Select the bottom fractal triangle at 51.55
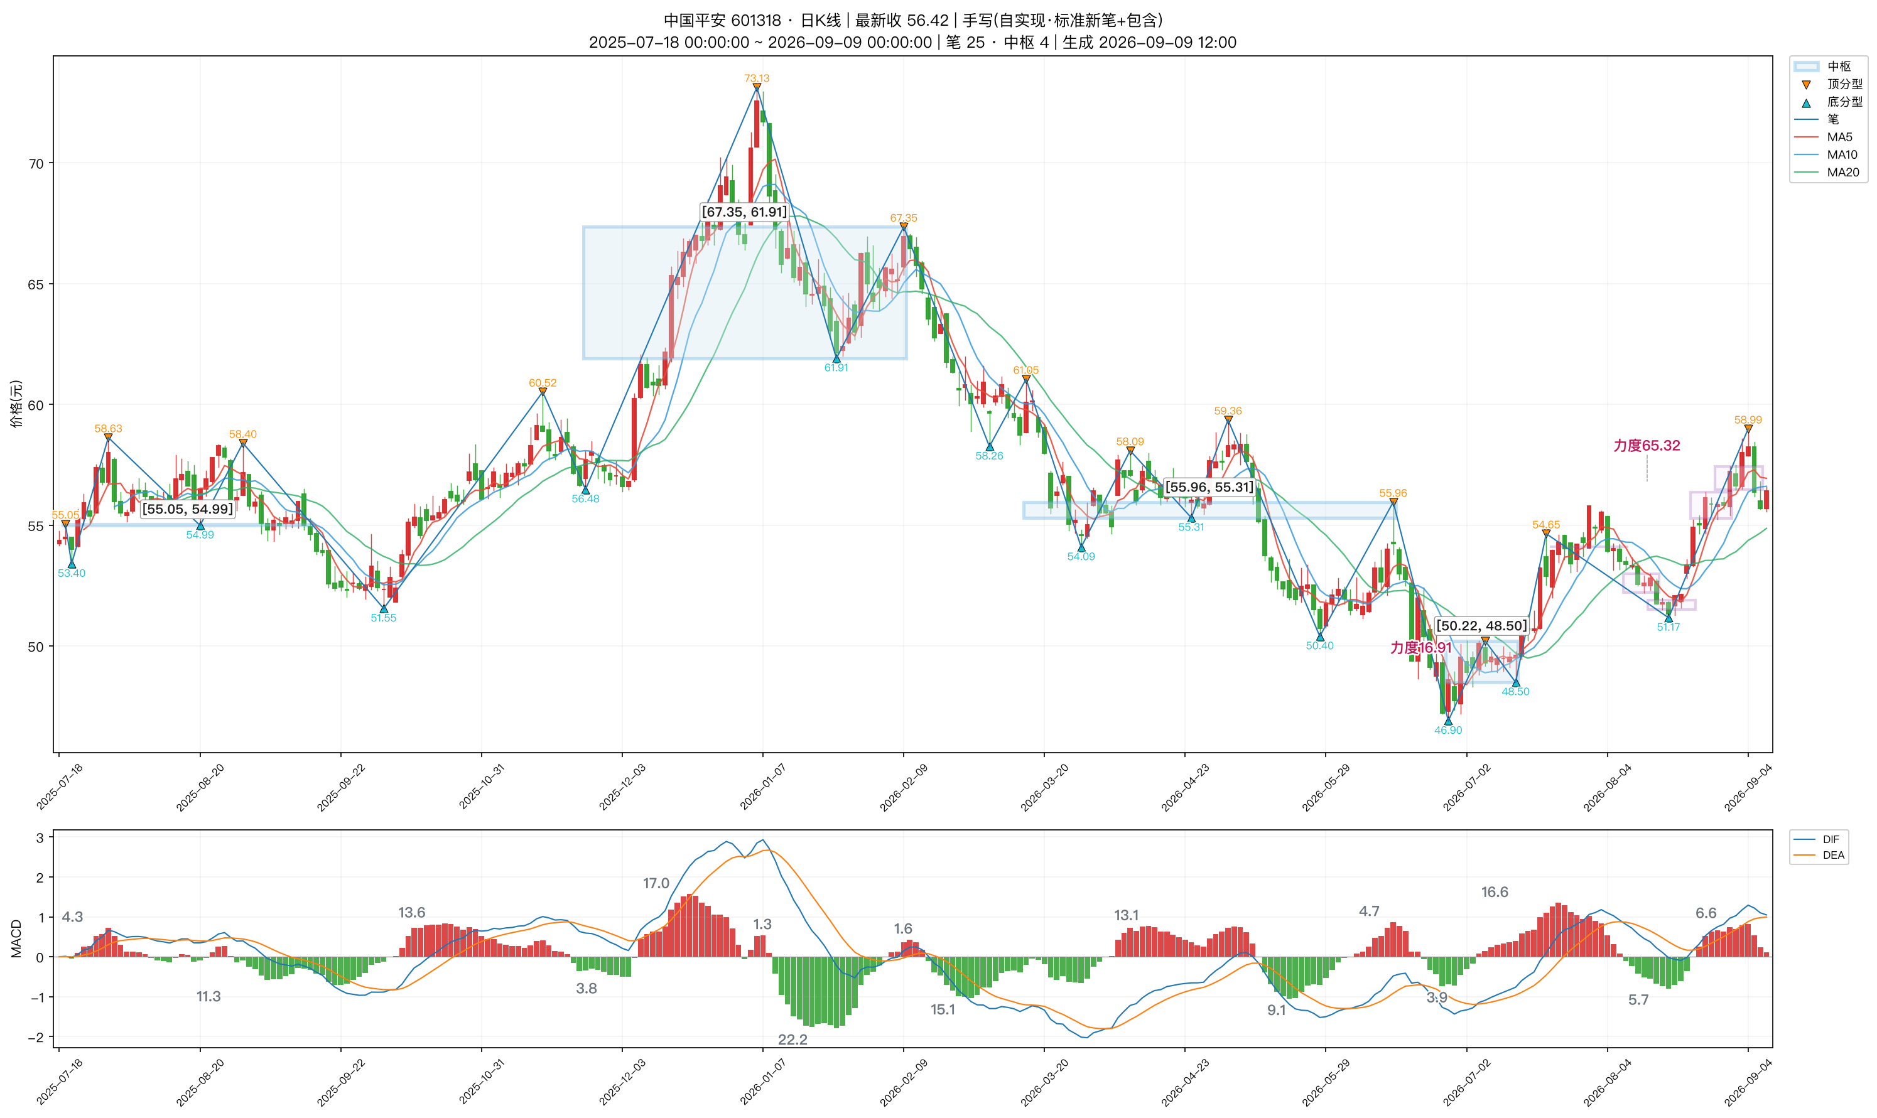This screenshot has height=1118, width=1877. (384, 609)
